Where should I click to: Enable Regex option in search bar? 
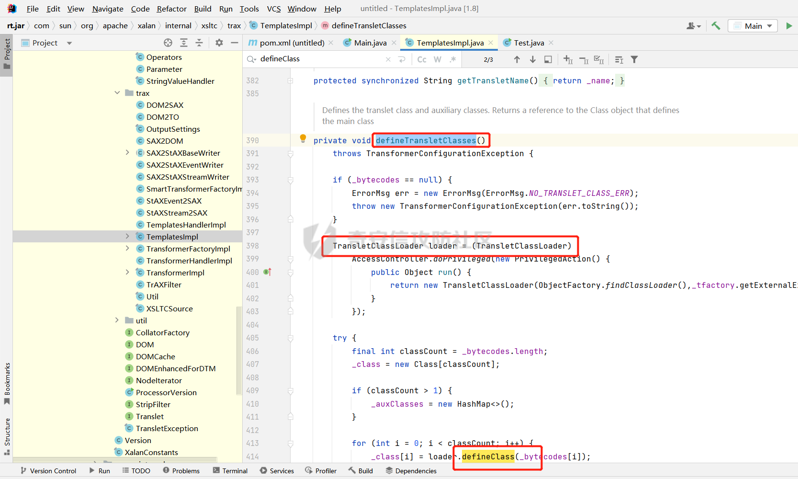[x=453, y=59]
